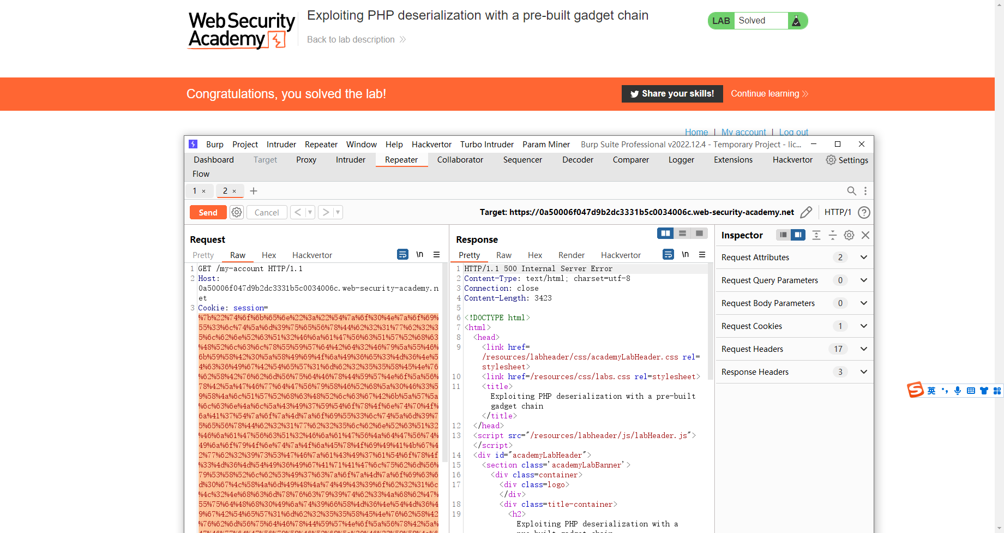The height and width of the screenshot is (533, 1004).
Task: Open the Sogou skin (shirt) icon
Action: point(984,391)
